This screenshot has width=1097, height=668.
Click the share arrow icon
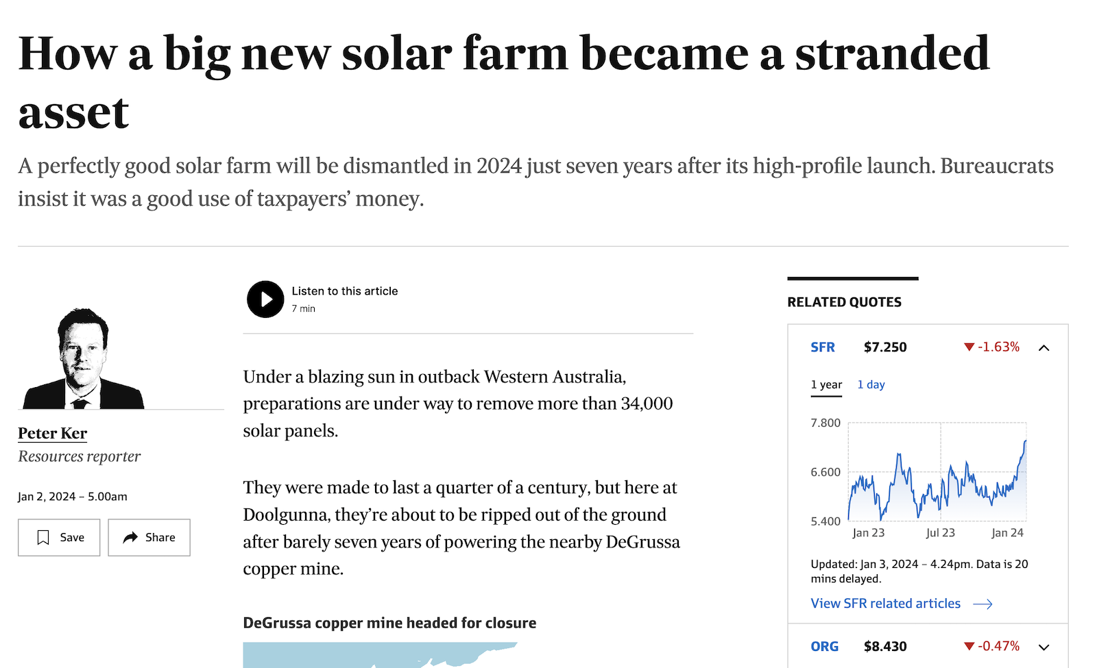(x=130, y=538)
